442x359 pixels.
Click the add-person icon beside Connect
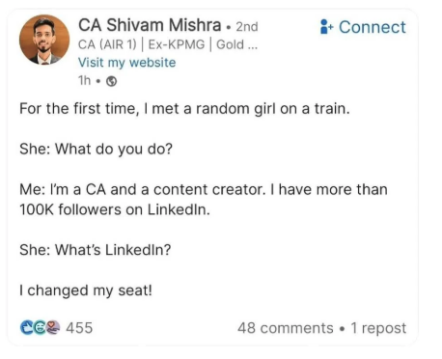click(327, 27)
